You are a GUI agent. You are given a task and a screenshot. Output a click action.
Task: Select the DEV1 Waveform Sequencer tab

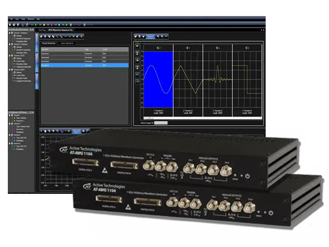coord(60,30)
